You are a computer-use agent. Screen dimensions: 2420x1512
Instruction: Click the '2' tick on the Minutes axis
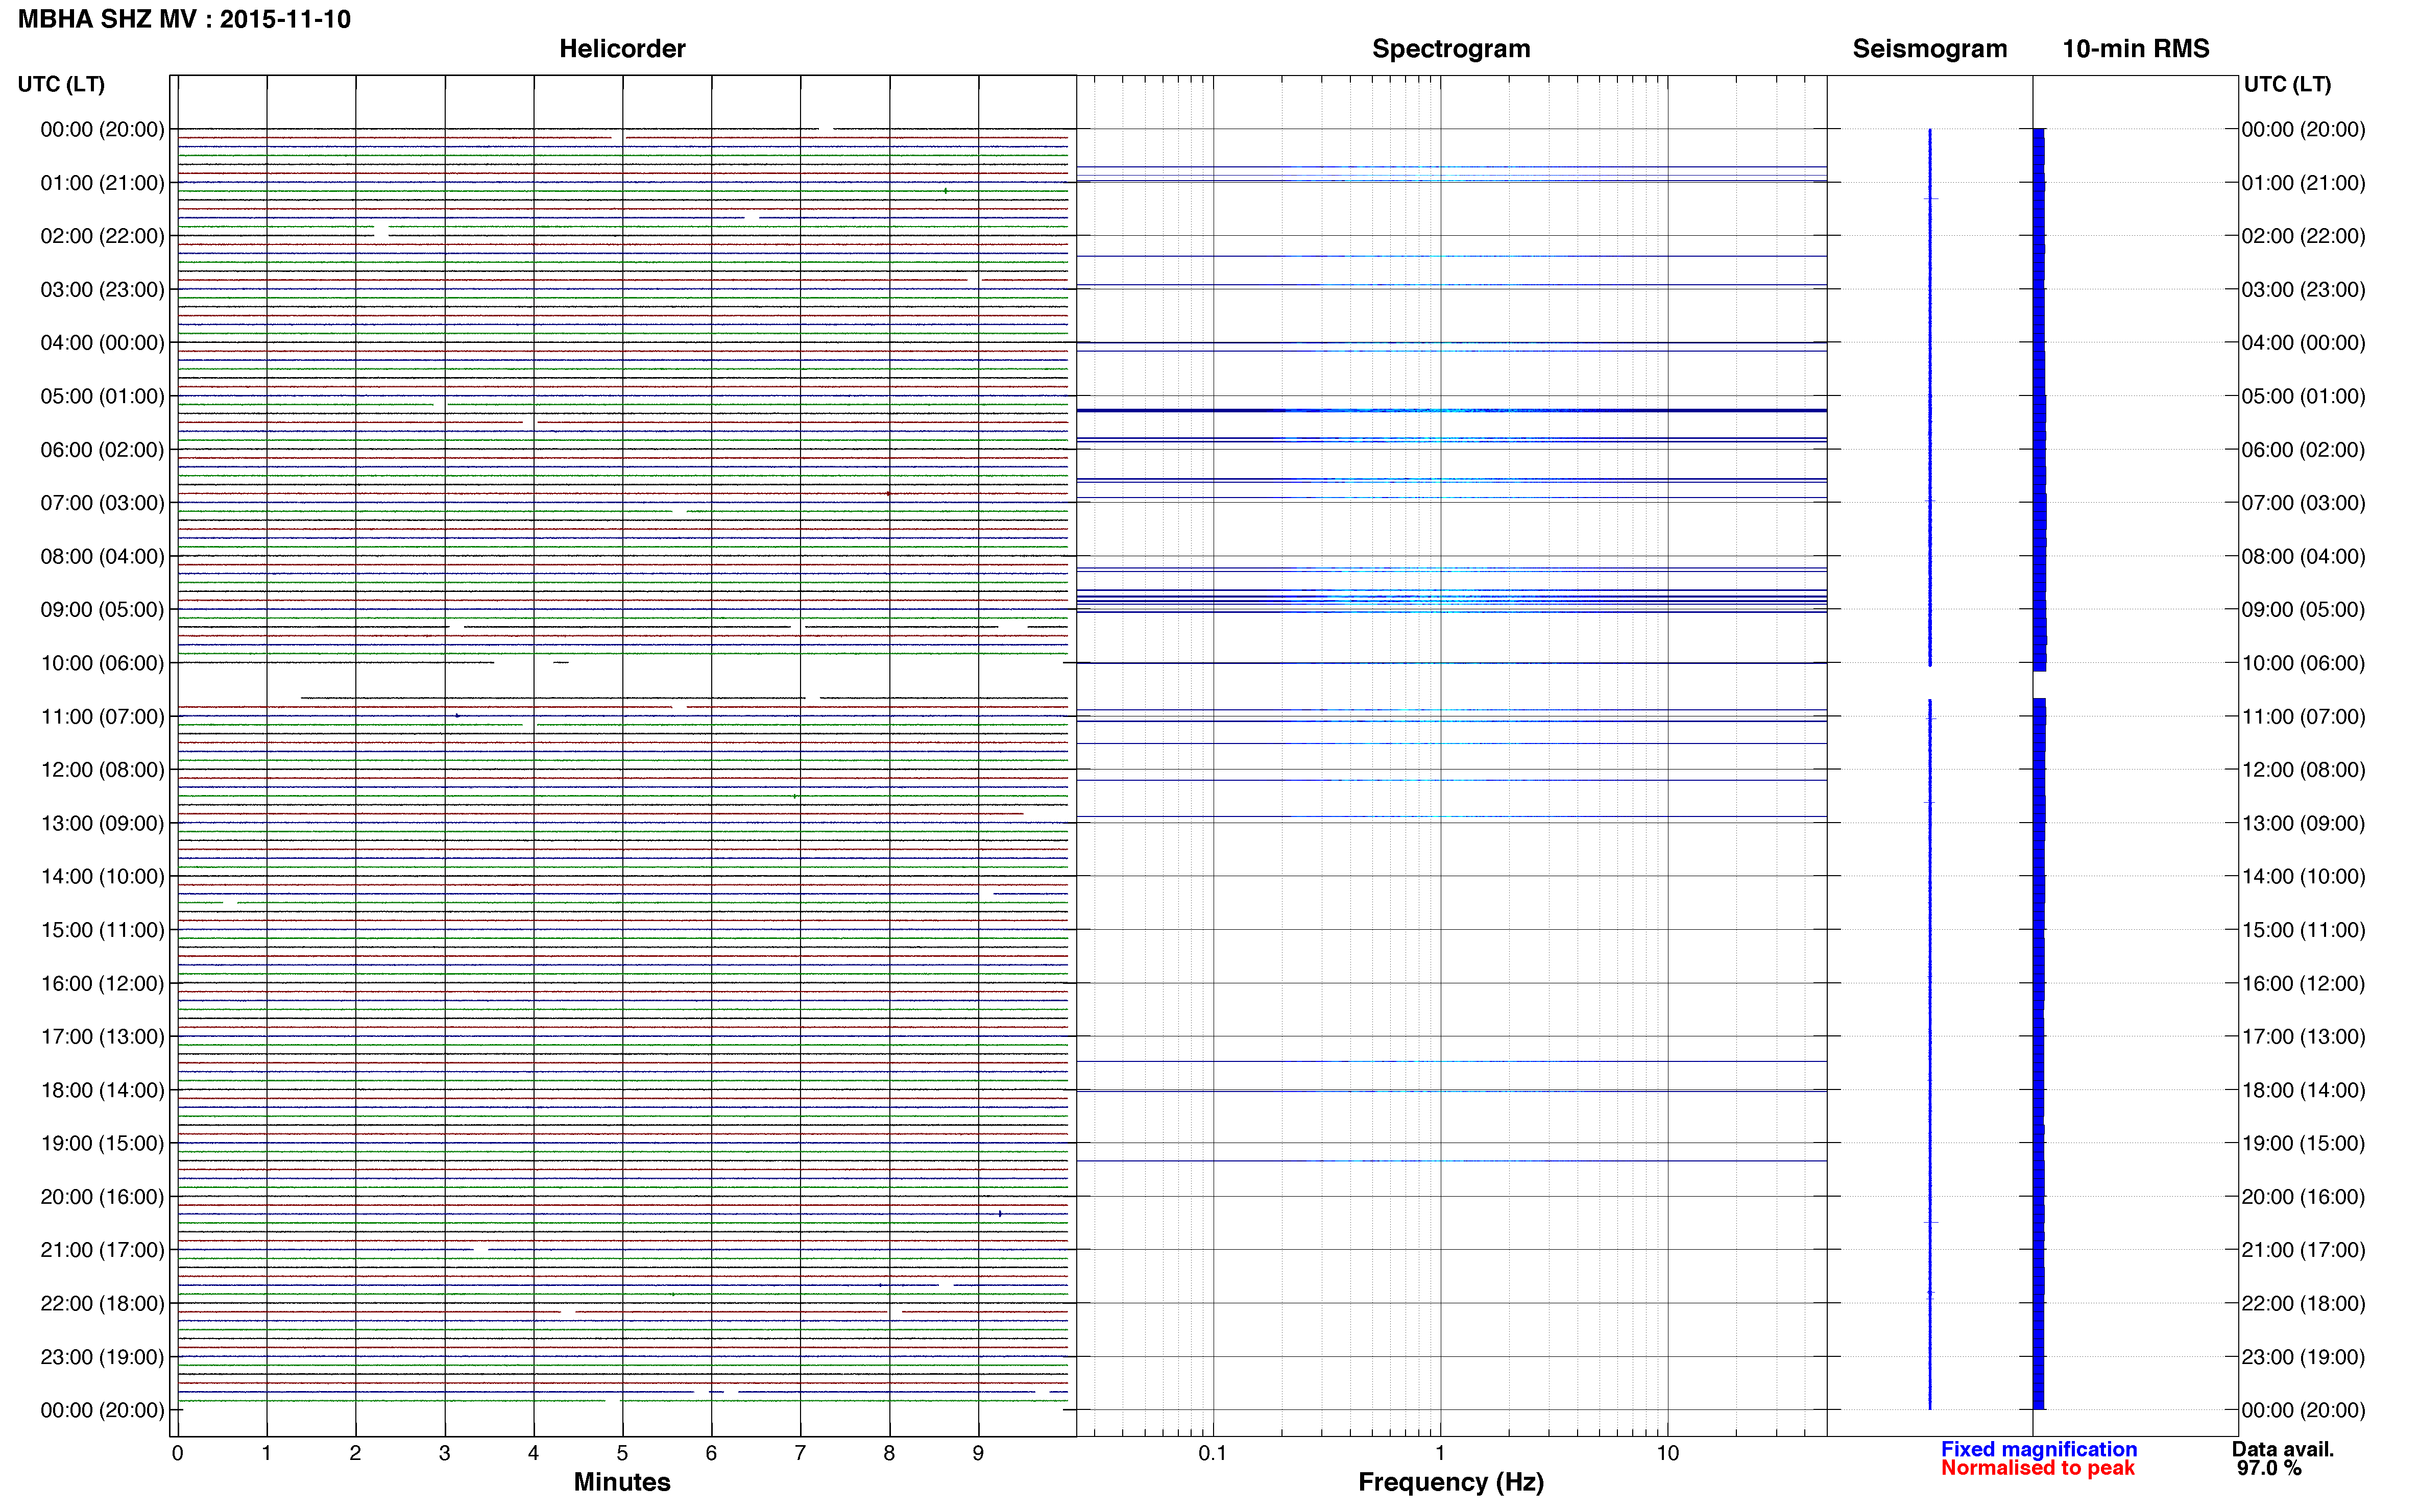tap(355, 1454)
